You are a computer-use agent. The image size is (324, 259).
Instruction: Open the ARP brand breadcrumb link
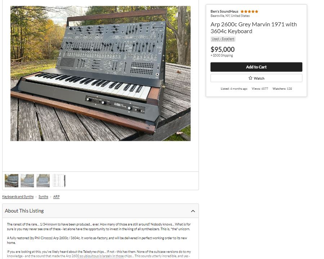click(56, 197)
